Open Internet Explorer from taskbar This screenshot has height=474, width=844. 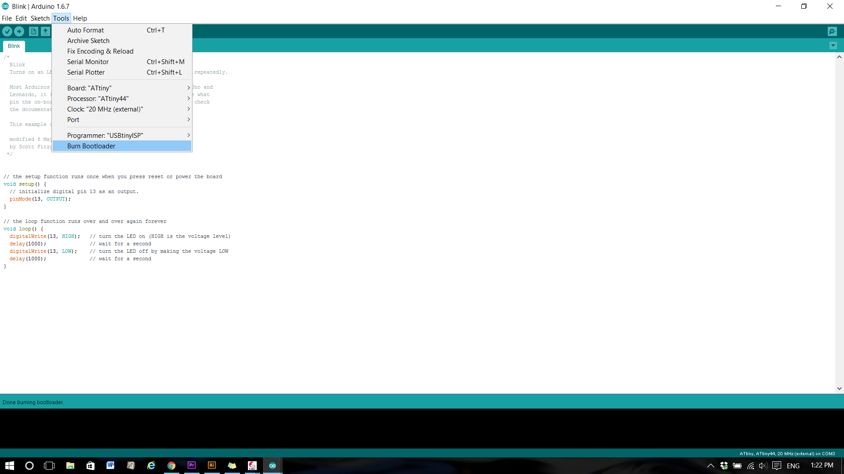pyautogui.click(x=151, y=466)
